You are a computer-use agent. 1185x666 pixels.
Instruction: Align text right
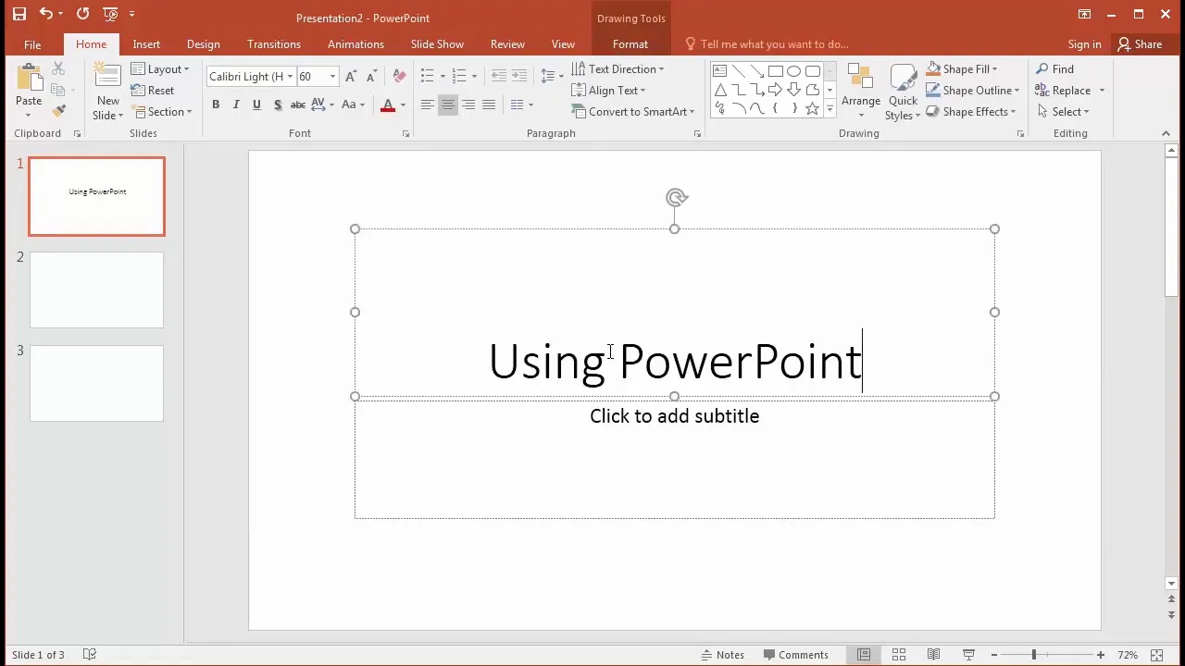pos(468,105)
